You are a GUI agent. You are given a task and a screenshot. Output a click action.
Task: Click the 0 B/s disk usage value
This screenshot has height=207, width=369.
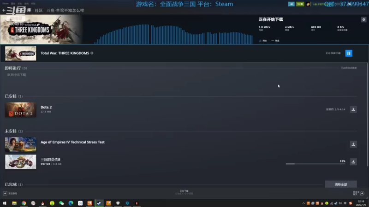point(340,27)
